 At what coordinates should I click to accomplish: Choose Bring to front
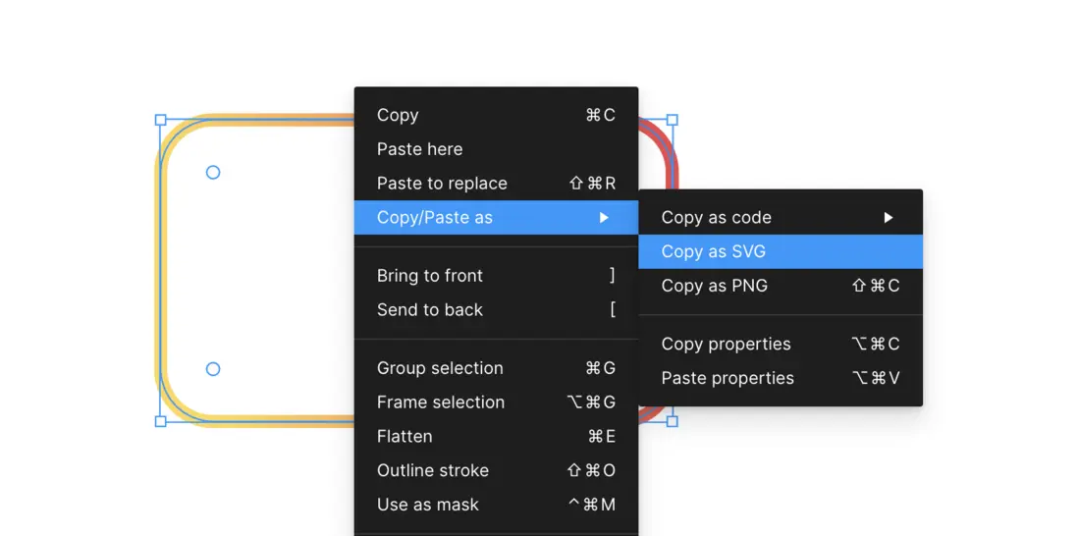coord(430,276)
